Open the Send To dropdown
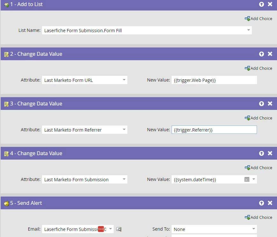Viewport: 277px width, 237px height. click(254, 229)
